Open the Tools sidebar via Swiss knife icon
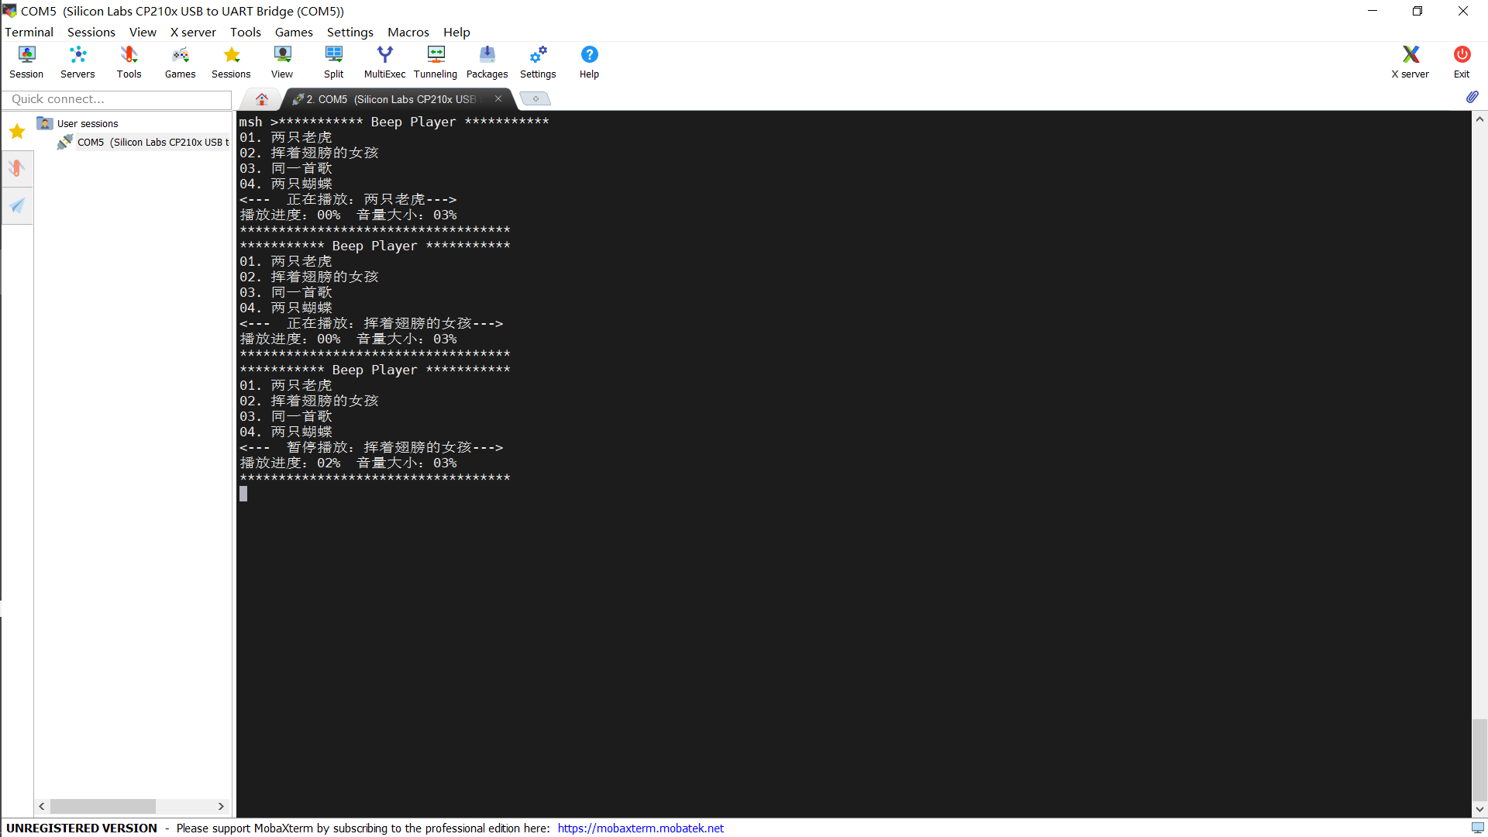The image size is (1488, 837). click(x=17, y=168)
